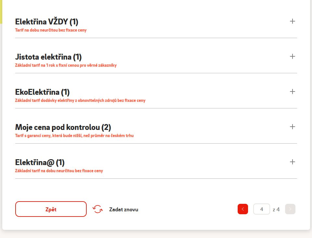Open the EkoElektřina (1) heading
This screenshot has width=312, height=238.
pos(43,92)
